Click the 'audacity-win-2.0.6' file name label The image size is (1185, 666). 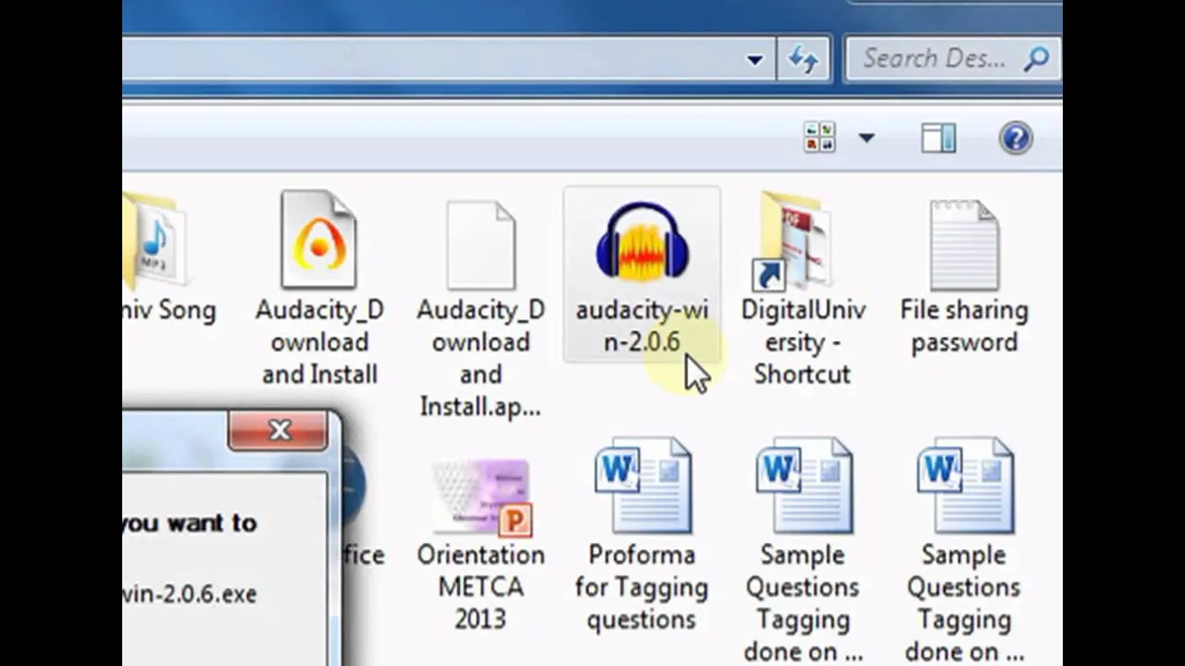click(x=642, y=326)
